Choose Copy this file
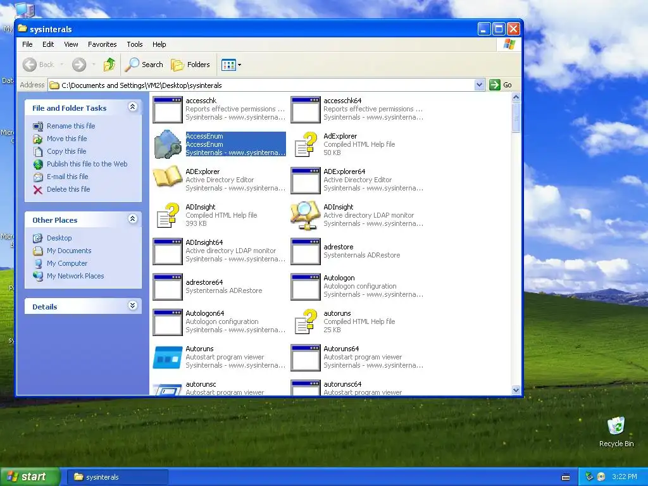 click(x=66, y=151)
